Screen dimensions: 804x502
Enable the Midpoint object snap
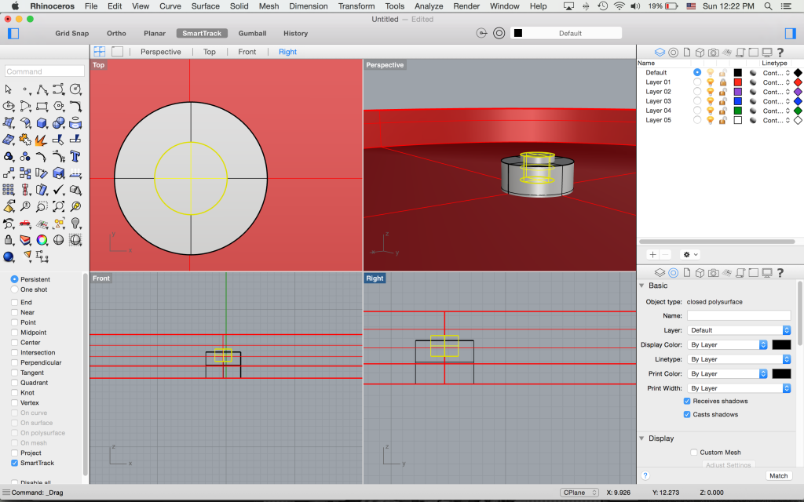14,333
